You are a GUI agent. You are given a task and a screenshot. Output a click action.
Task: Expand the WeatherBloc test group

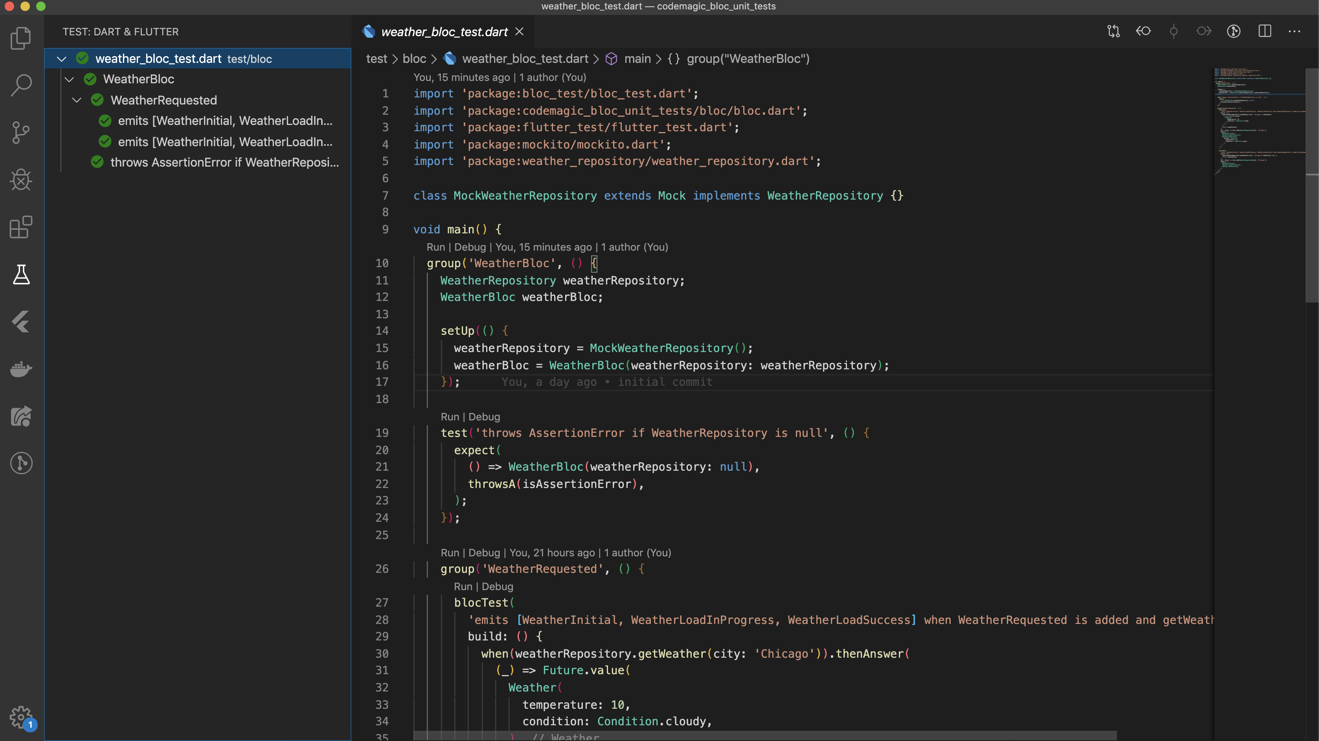tap(70, 79)
